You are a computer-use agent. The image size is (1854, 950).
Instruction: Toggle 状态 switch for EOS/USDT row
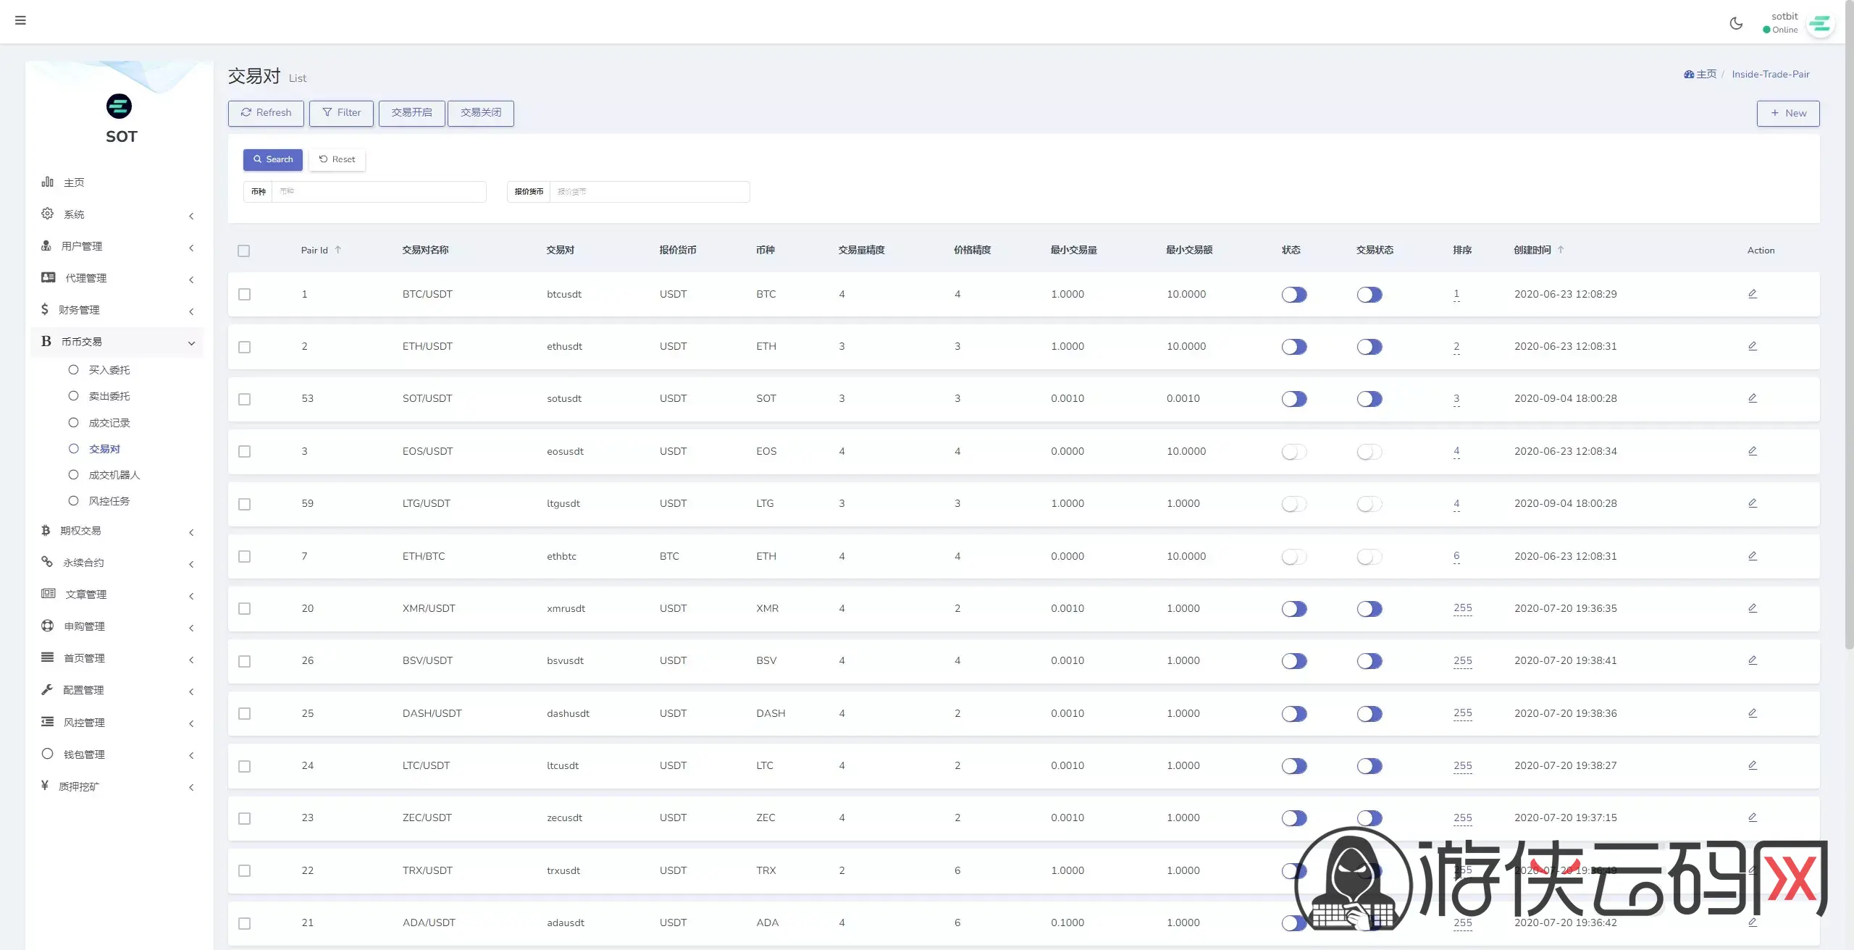pos(1293,452)
